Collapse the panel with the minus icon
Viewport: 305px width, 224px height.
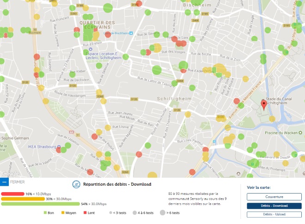4,182
